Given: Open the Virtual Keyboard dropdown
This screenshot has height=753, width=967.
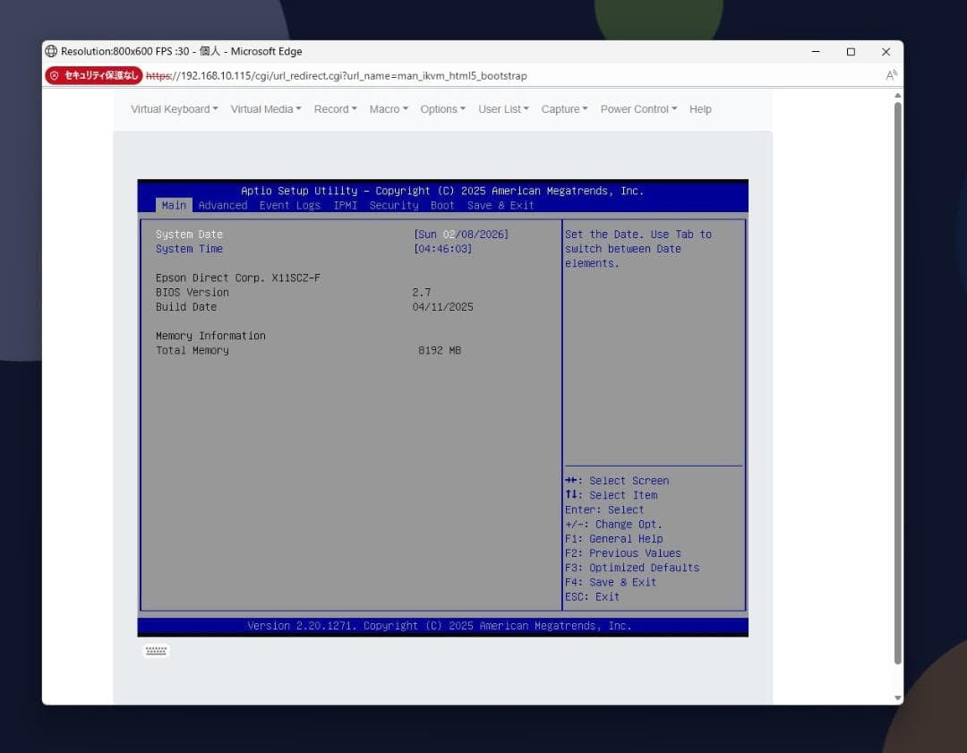Looking at the screenshot, I should click(174, 108).
